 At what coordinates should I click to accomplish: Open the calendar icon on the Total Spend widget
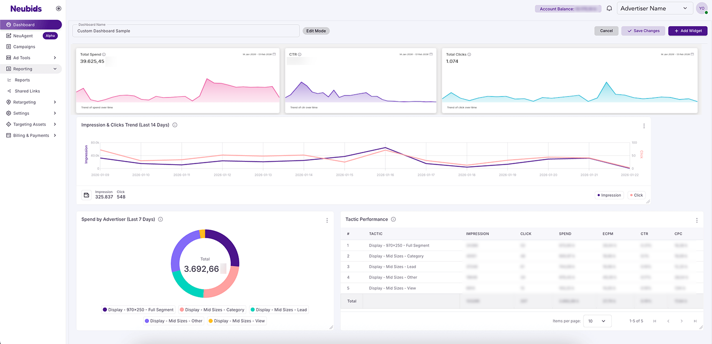point(274,54)
